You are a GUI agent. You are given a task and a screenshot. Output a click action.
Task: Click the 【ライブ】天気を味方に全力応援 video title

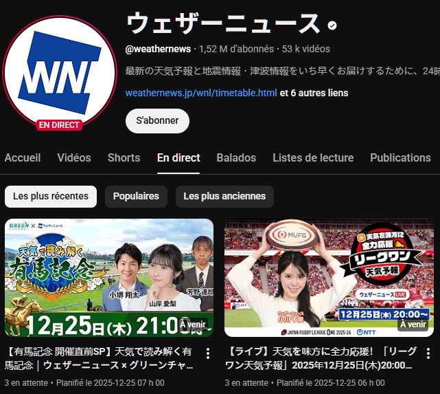321,358
